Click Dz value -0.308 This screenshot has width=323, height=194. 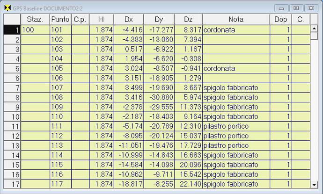click(189, 59)
